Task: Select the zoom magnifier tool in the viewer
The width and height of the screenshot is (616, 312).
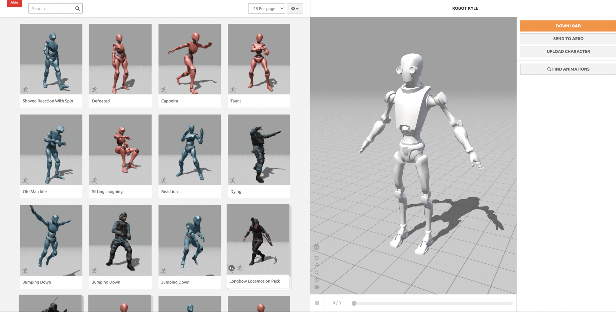Action: pos(317,273)
